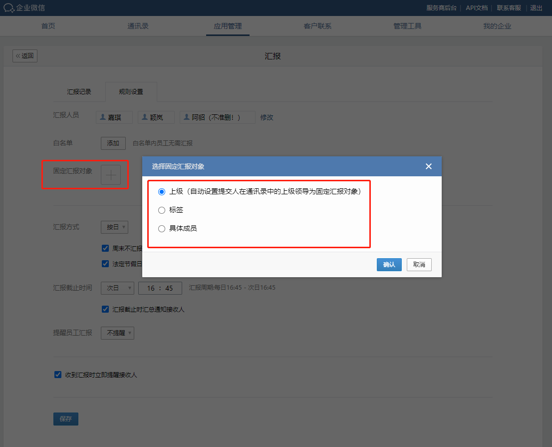Click the 企业微信 logo icon
This screenshot has width=552, height=447.
point(9,8)
